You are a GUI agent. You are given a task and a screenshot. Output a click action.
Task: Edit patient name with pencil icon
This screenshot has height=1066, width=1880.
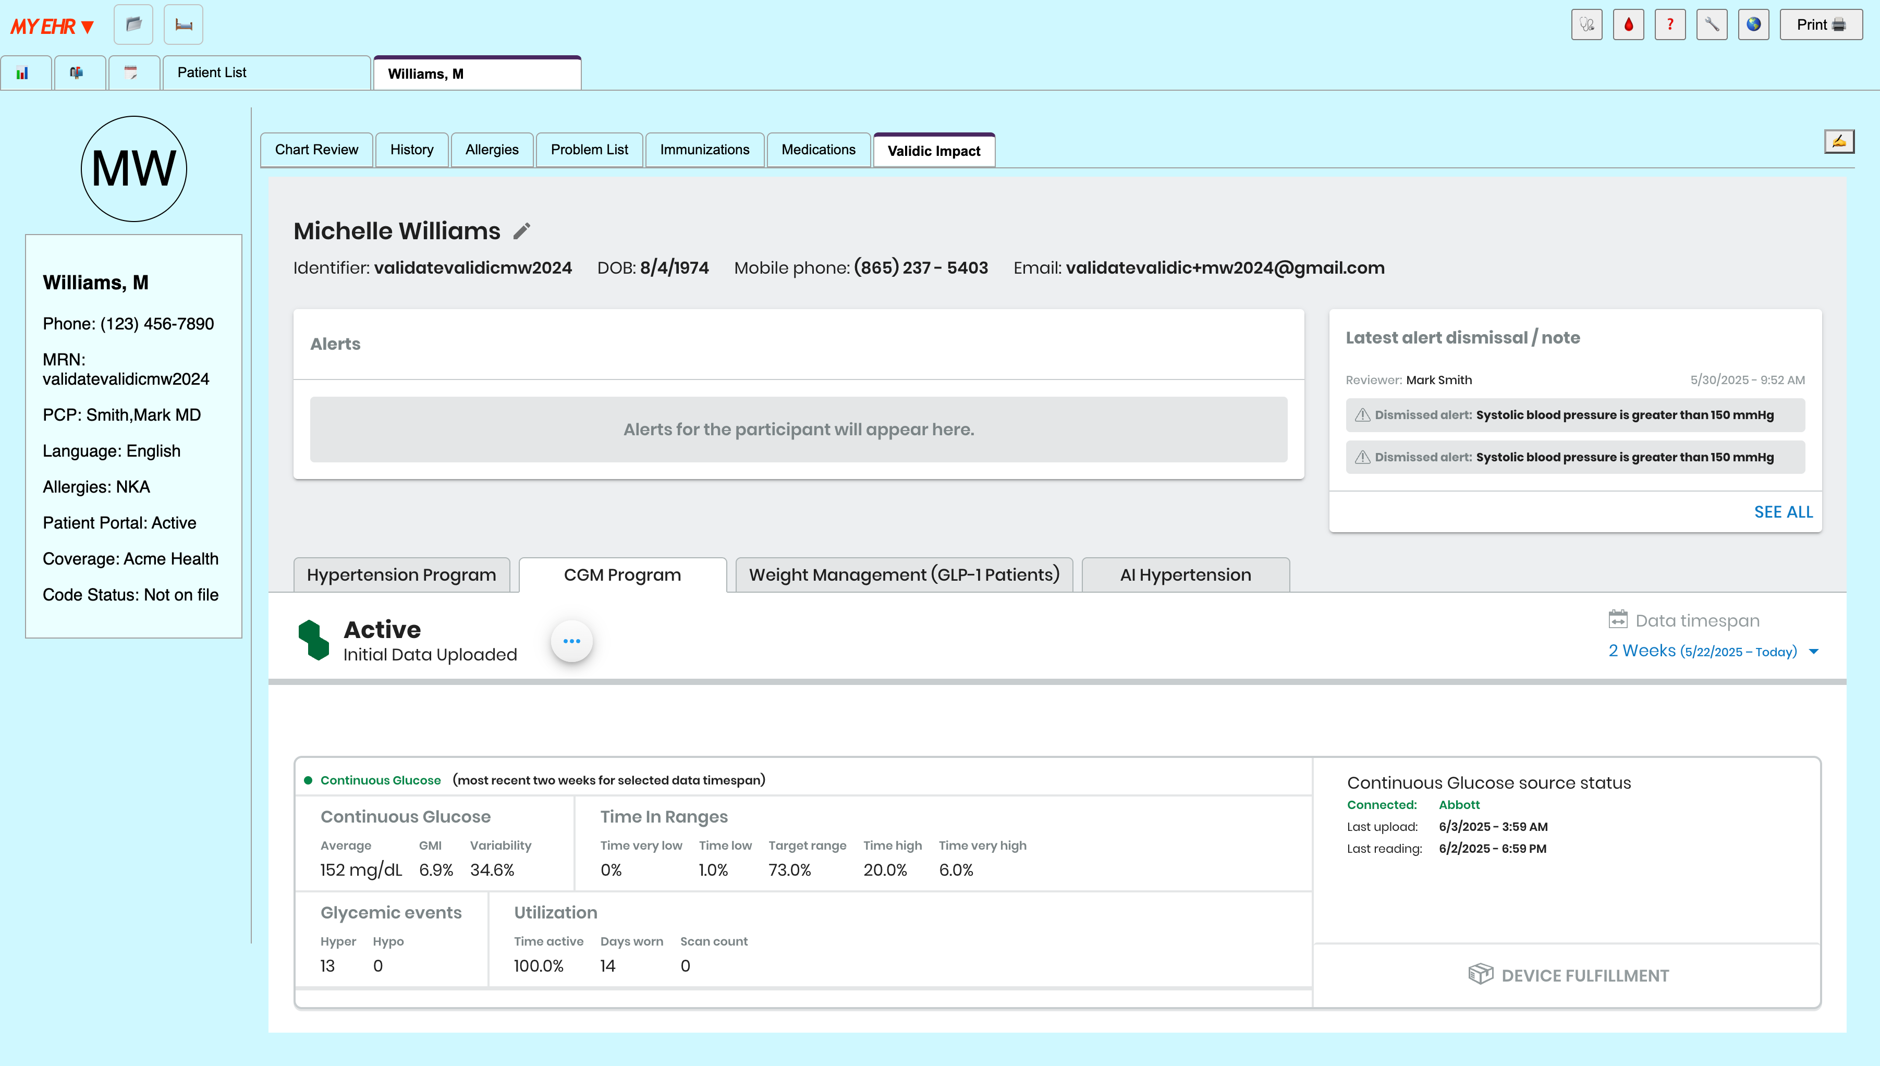(x=521, y=231)
